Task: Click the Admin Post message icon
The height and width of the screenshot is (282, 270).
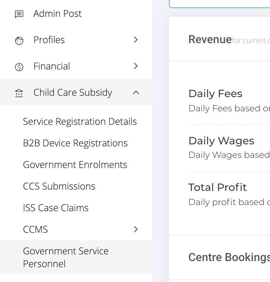Action: 19,14
